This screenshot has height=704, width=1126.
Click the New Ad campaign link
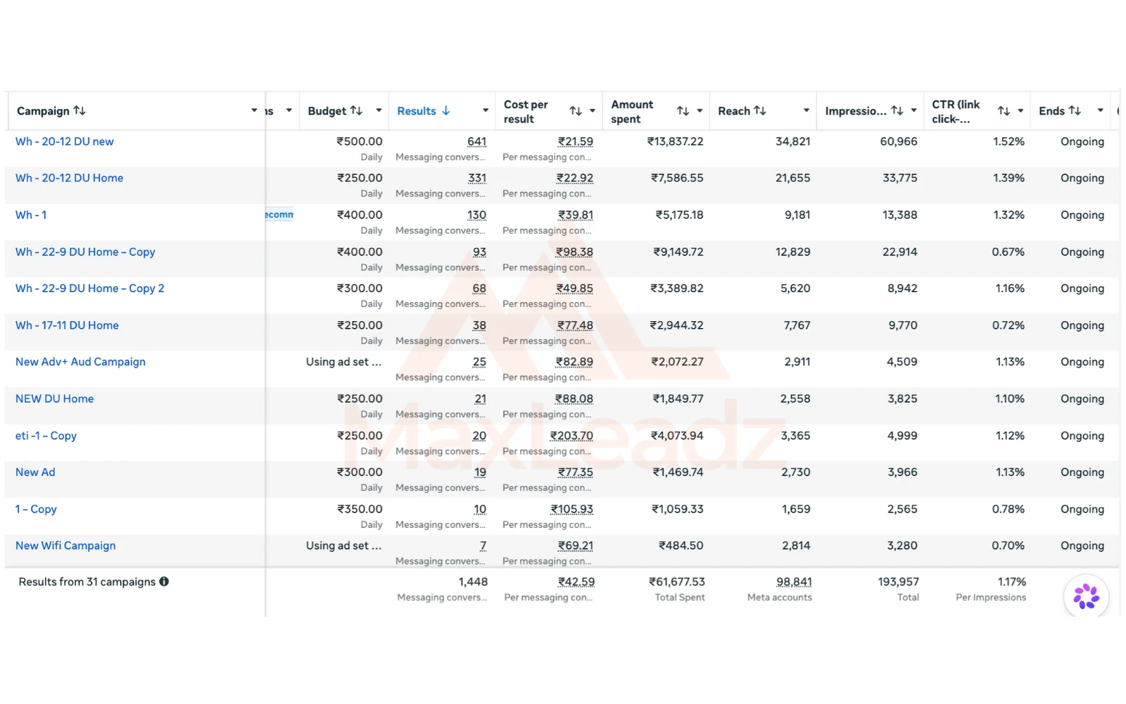[35, 472]
